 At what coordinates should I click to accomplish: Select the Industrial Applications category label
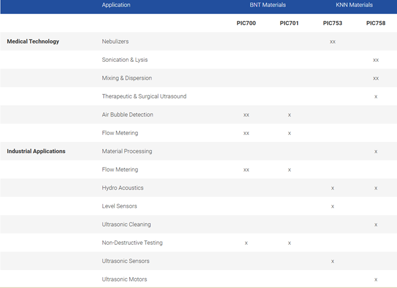[36, 151]
